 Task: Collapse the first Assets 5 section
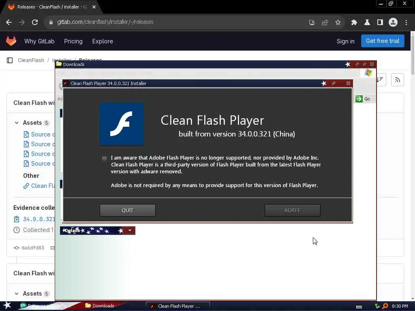(x=16, y=123)
